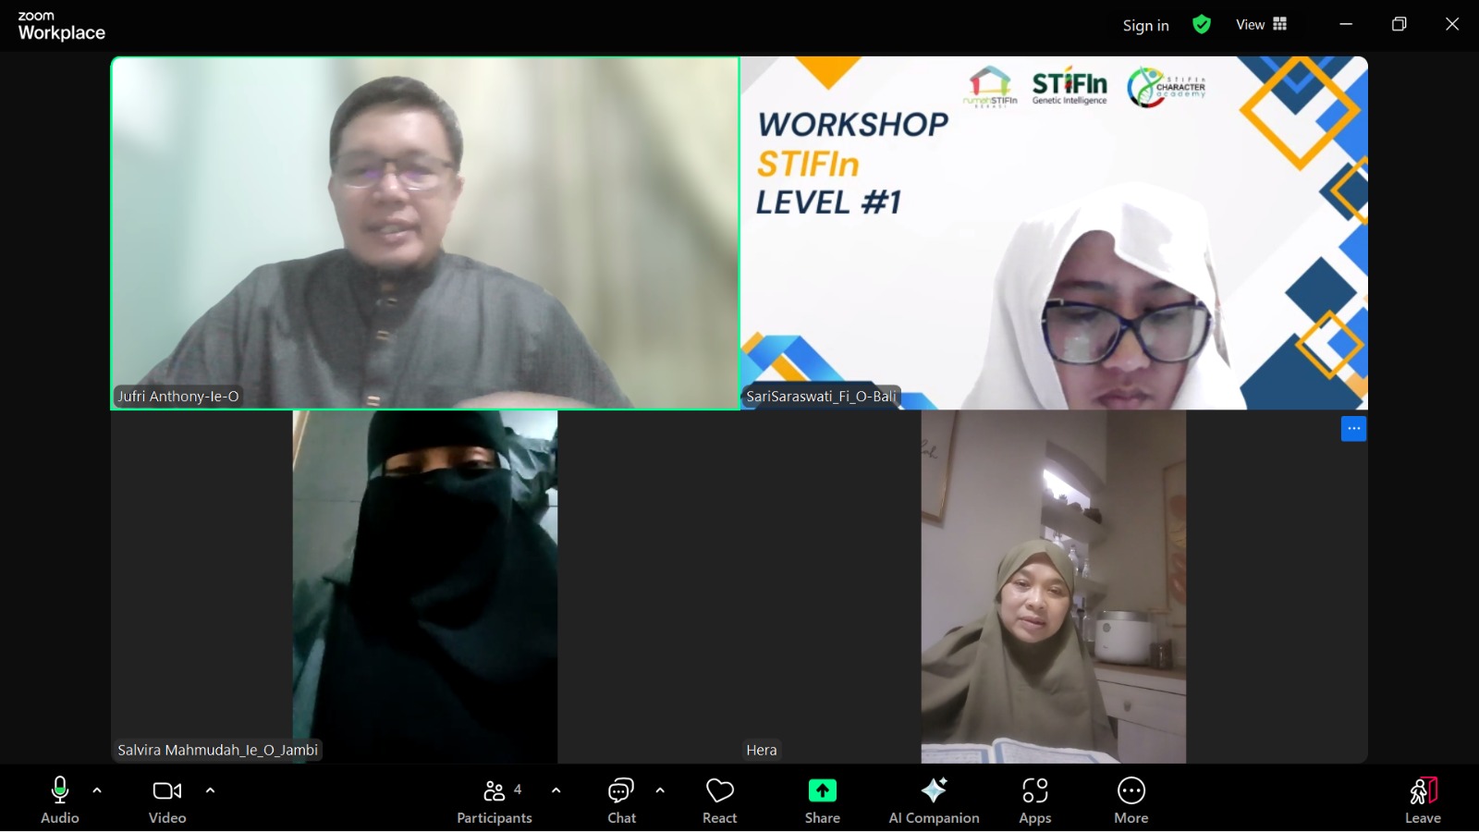Leave the meeting

[x=1423, y=801]
